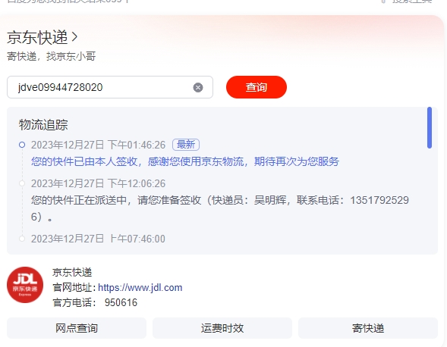This screenshot has width=447, height=347.
Task: Click the red 查询 search button
Action: coord(257,87)
